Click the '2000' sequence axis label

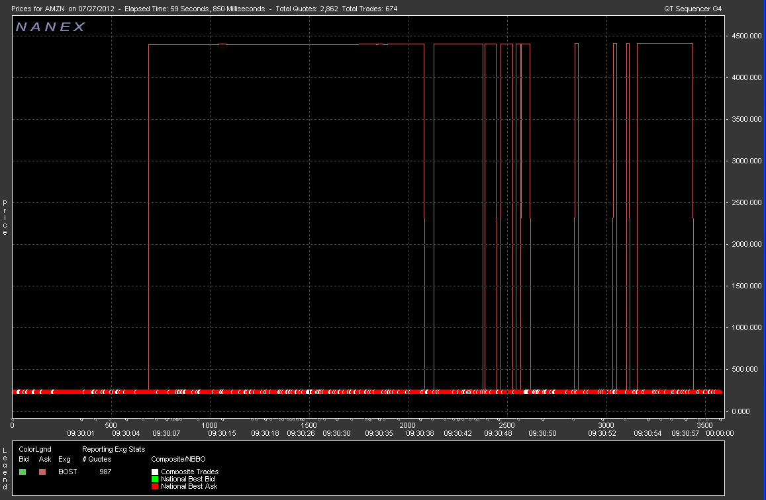click(407, 425)
